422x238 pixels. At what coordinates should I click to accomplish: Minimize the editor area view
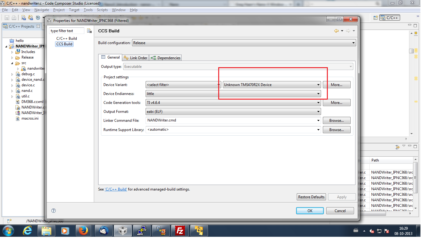[409, 26]
